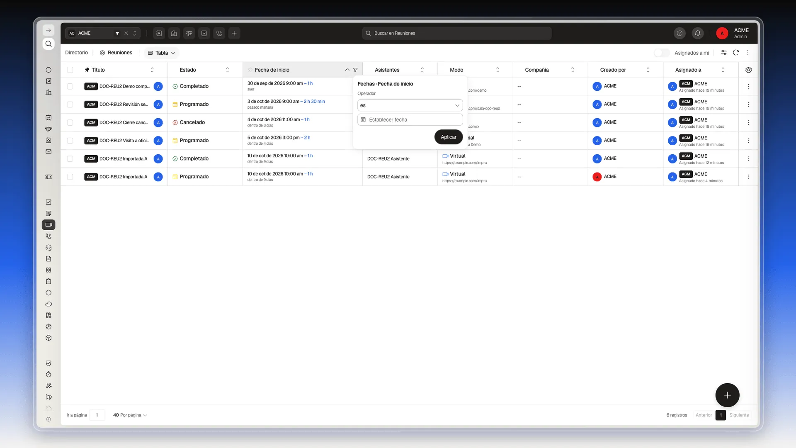Check the select-all checkbox in header
Screen dimensions: 796x448
pos(70,70)
